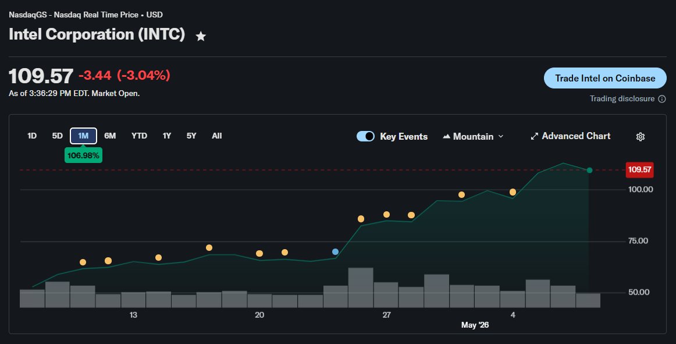Image resolution: width=676 pixels, height=344 pixels.
Task: Click the 75.00 y-axis label
Action: pyautogui.click(x=638, y=241)
